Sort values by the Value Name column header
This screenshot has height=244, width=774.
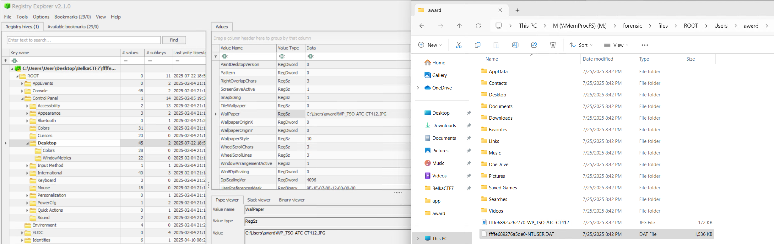pyautogui.click(x=231, y=48)
